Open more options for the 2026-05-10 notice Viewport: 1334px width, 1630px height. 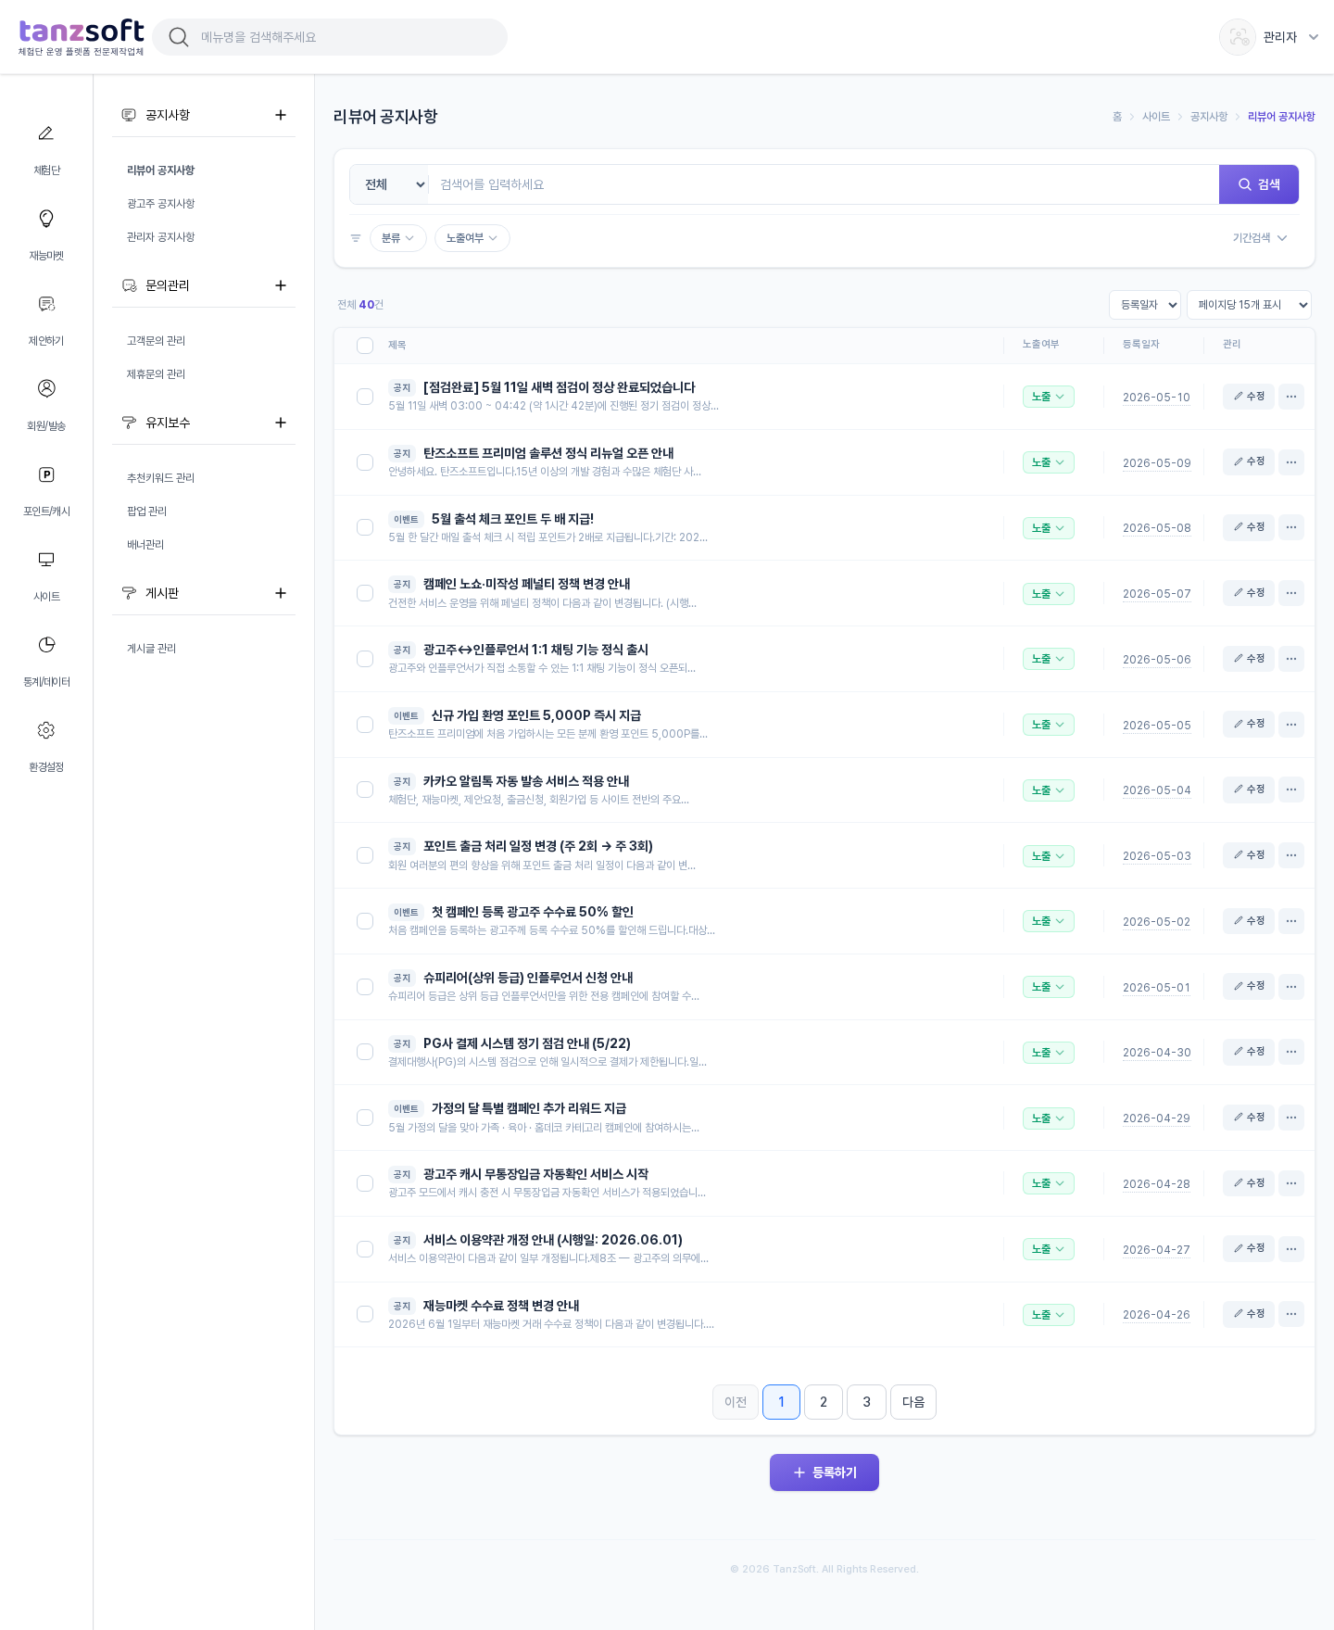(x=1291, y=397)
